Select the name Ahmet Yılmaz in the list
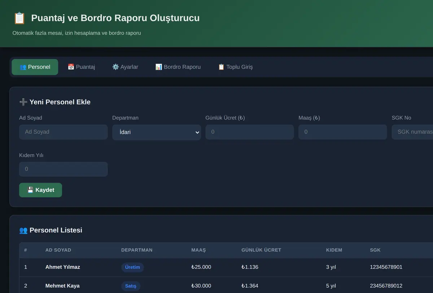Image resolution: width=433 pixels, height=293 pixels. 63,267
